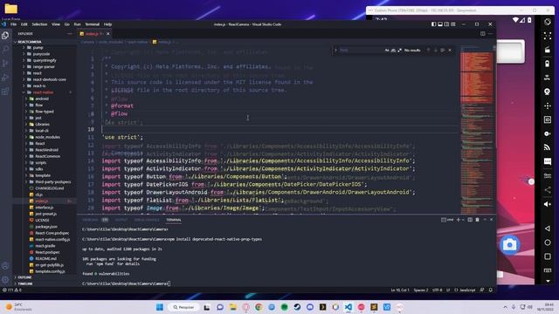The image size is (559, 314).
Task: Toggle Match Case in find widget
Action: (387, 51)
